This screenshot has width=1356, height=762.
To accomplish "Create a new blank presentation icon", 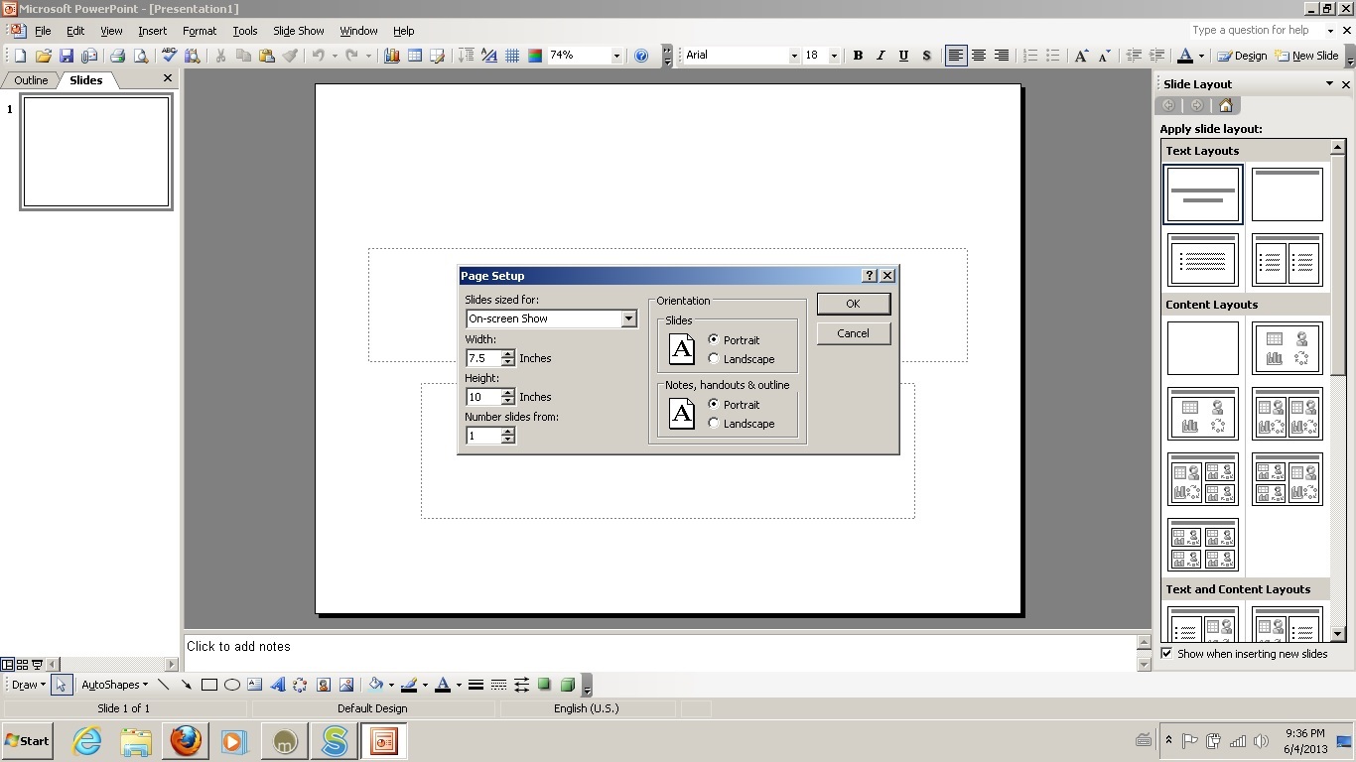I will coord(20,56).
